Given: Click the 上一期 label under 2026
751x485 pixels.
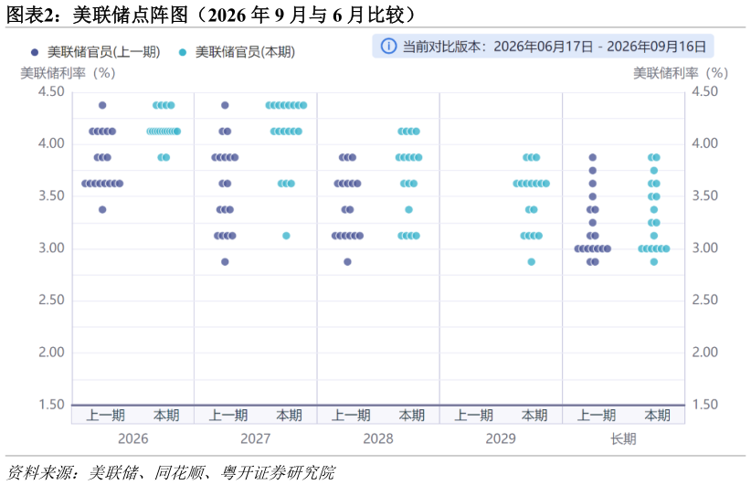Looking at the screenshot, I should tap(105, 415).
